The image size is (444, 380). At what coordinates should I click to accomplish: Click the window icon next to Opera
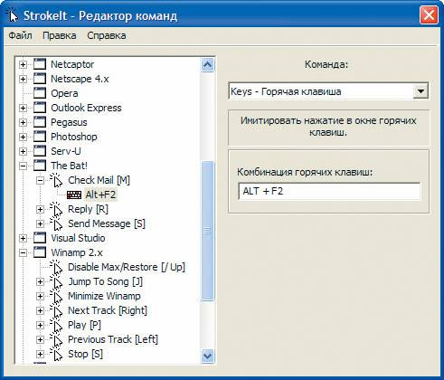click(x=40, y=93)
